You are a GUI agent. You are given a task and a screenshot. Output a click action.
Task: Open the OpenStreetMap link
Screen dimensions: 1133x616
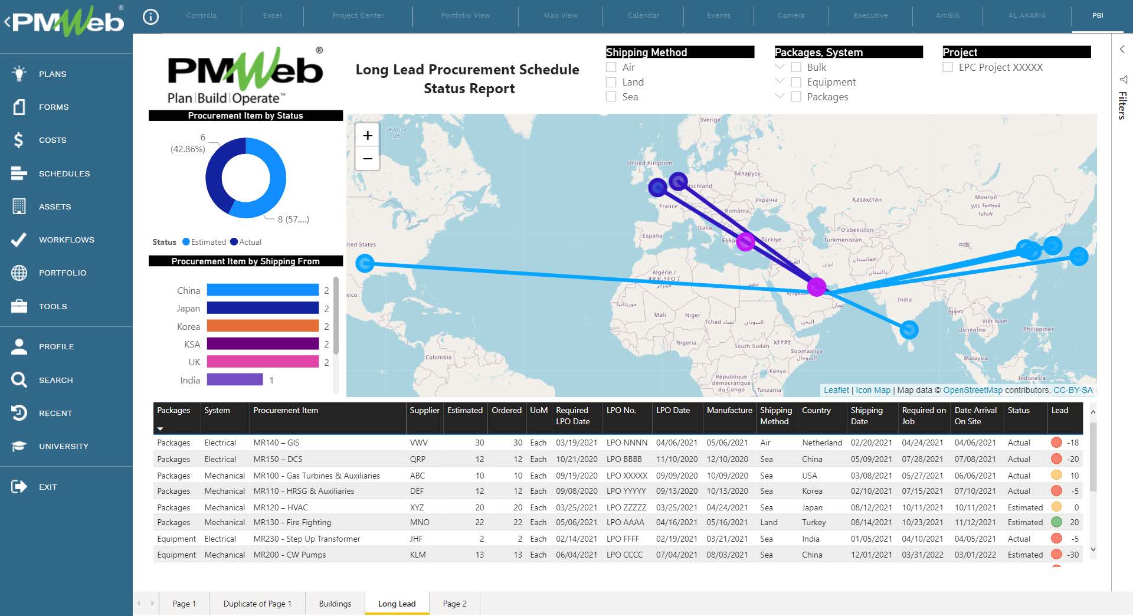[972, 390]
